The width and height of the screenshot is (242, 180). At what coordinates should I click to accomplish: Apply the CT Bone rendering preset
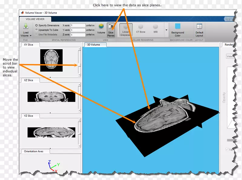pos(140,29)
